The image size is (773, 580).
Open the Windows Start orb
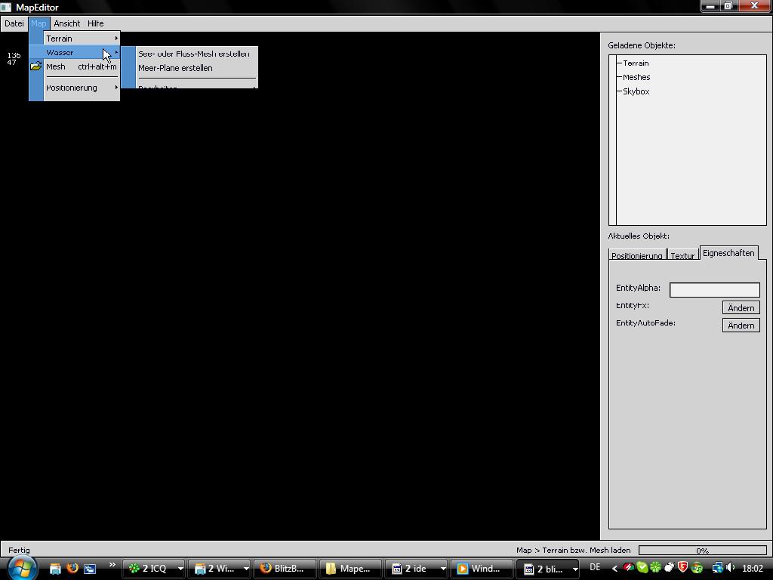click(21, 568)
